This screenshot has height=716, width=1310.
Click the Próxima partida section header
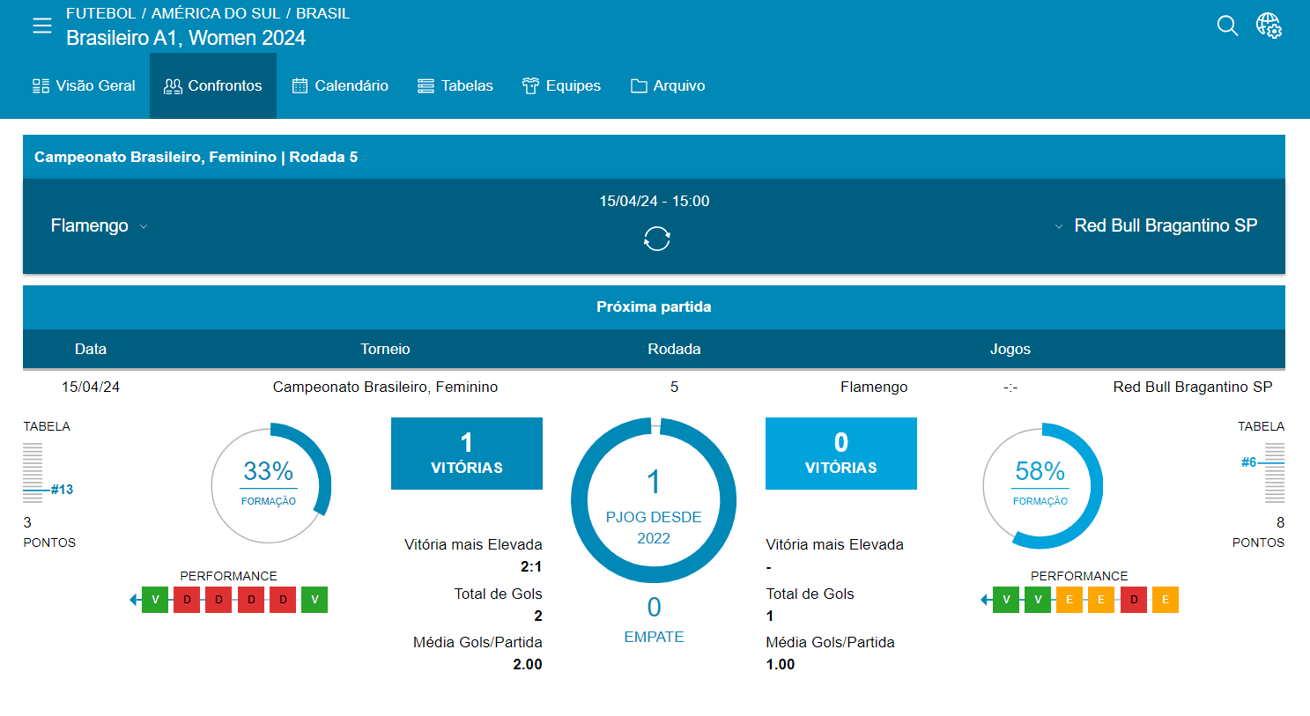654,307
